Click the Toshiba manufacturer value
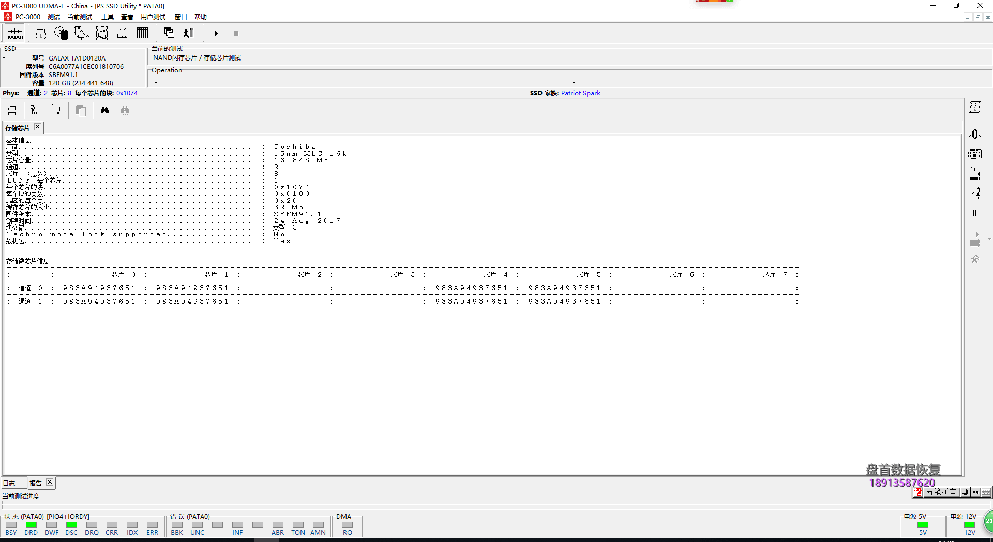The image size is (993, 542). [294, 147]
